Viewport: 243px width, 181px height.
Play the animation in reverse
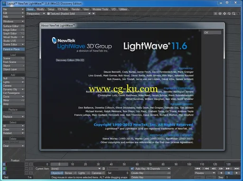tap(221, 173)
